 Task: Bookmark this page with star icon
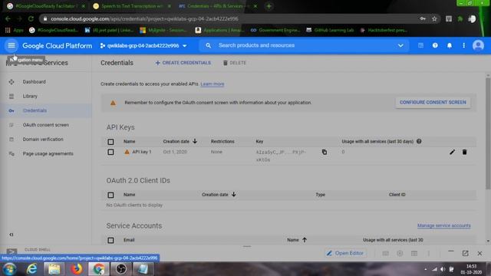(434, 18)
